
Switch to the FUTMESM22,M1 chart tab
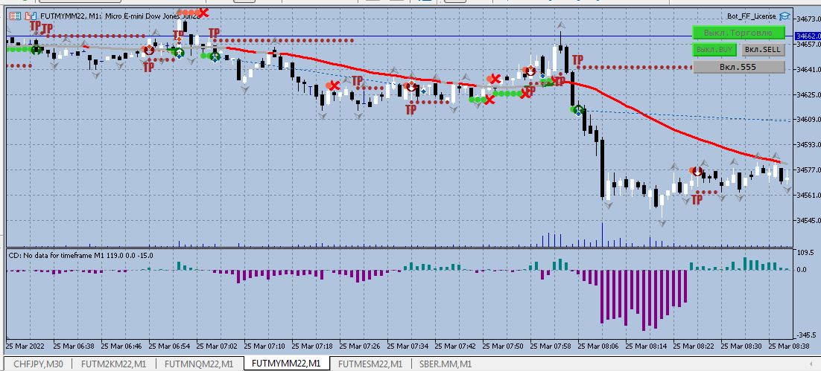click(x=370, y=364)
